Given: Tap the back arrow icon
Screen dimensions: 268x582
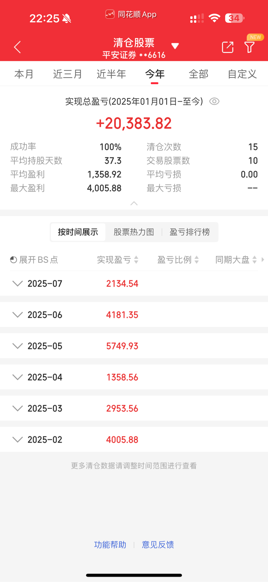Looking at the screenshot, I should (17, 47).
